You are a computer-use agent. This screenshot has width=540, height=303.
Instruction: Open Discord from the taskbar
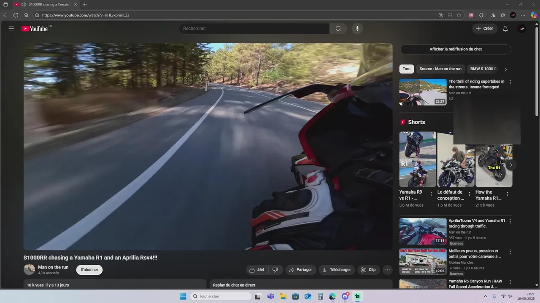pos(345,296)
